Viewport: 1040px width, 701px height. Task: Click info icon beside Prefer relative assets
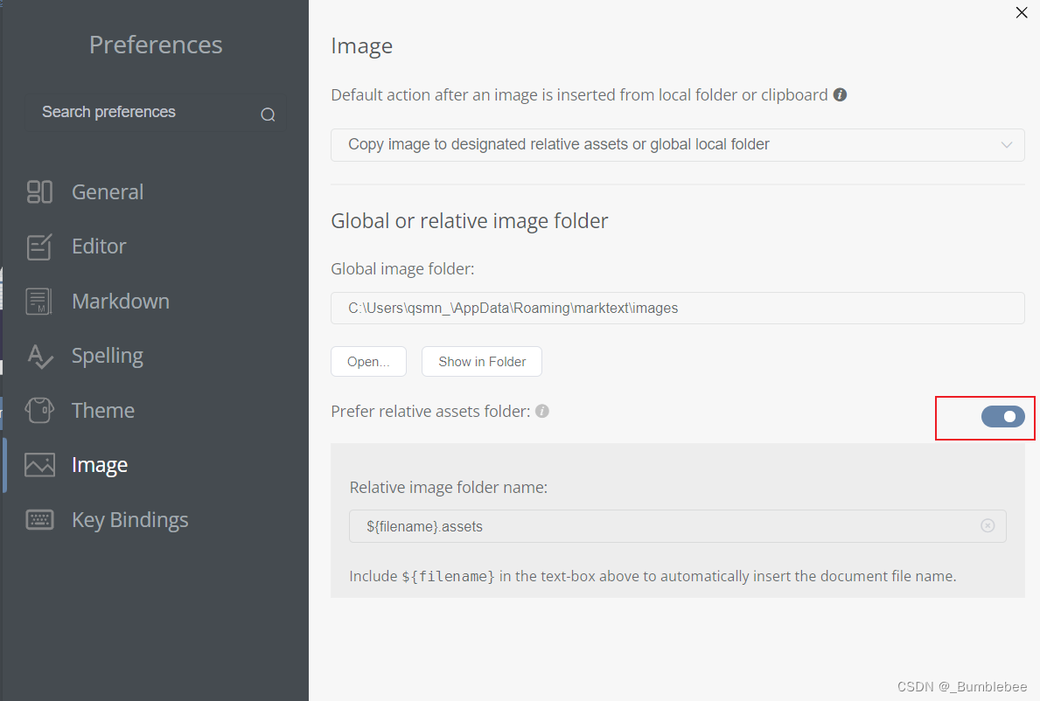[x=542, y=411]
